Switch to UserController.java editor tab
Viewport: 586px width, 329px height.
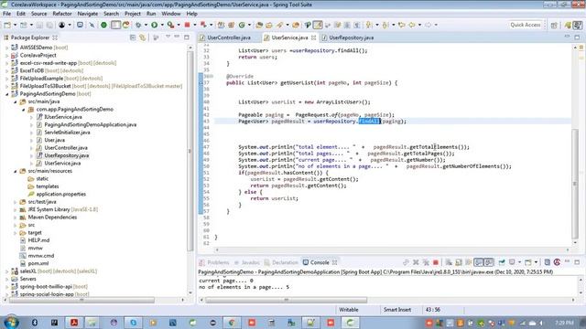click(229, 37)
